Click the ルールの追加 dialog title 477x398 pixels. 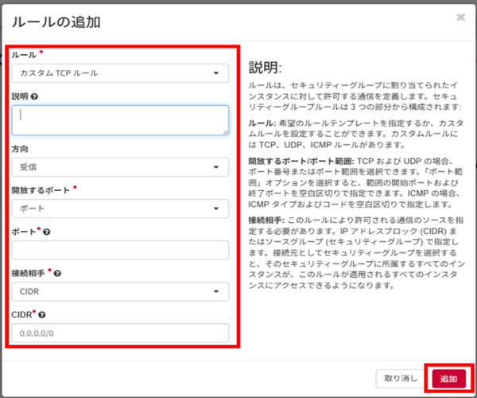point(56,21)
